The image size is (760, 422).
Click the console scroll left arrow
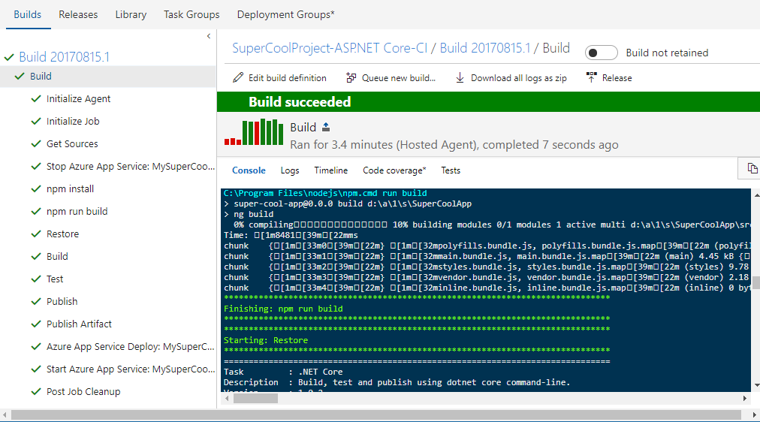227,398
